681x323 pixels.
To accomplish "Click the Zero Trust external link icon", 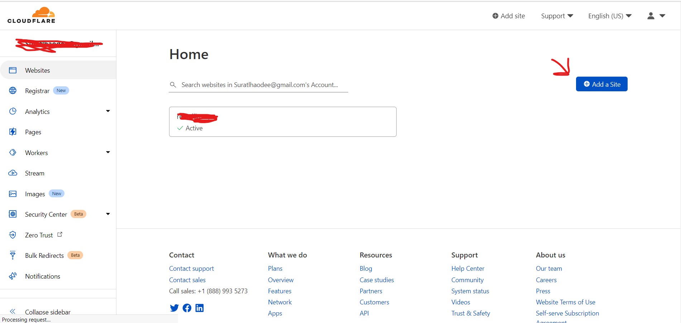I will pyautogui.click(x=60, y=235).
